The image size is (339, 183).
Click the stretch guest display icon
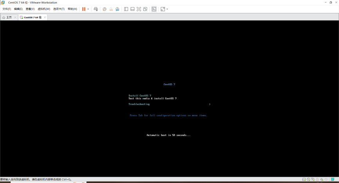pos(163,9)
